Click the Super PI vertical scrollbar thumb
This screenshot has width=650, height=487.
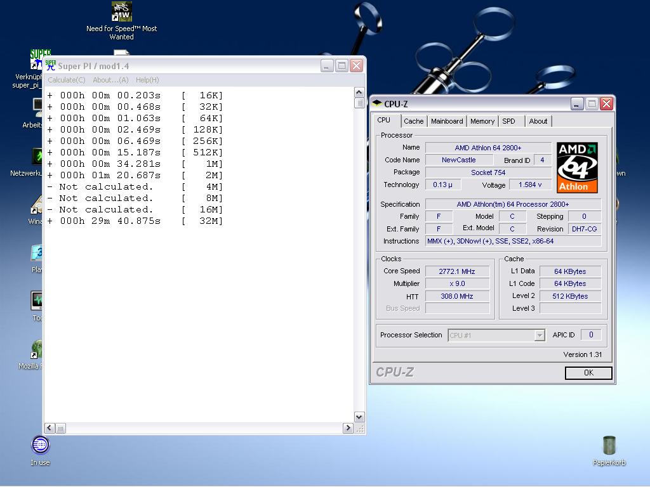[359, 103]
